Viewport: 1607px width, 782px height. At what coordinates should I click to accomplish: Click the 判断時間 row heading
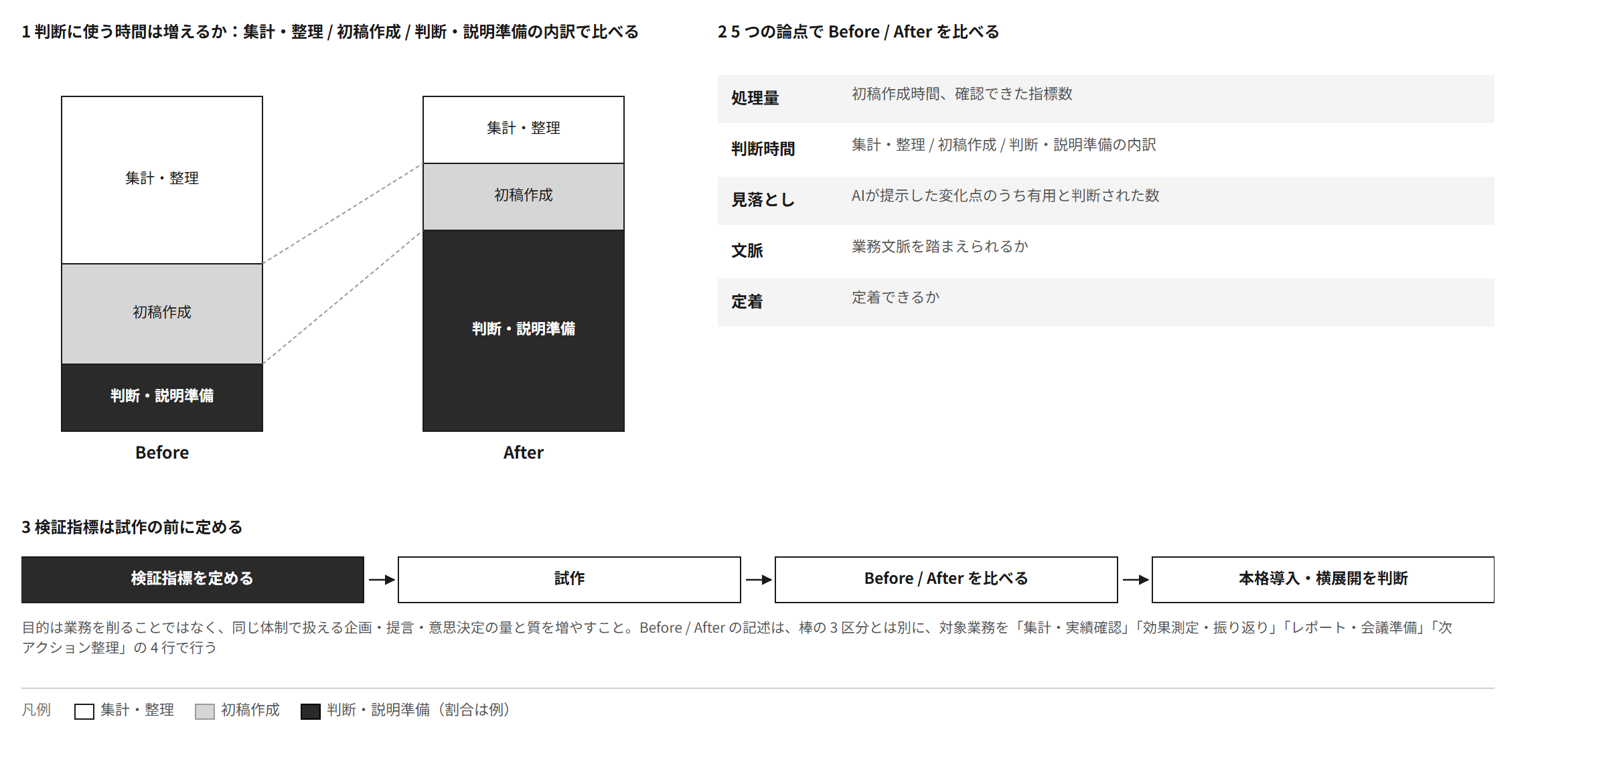(763, 149)
